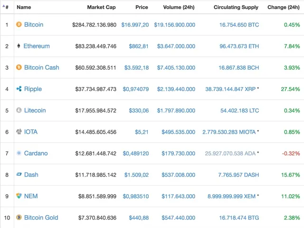Open the NEM name link
Image resolution: width=304 pixels, height=228 pixels.
coord(31,196)
